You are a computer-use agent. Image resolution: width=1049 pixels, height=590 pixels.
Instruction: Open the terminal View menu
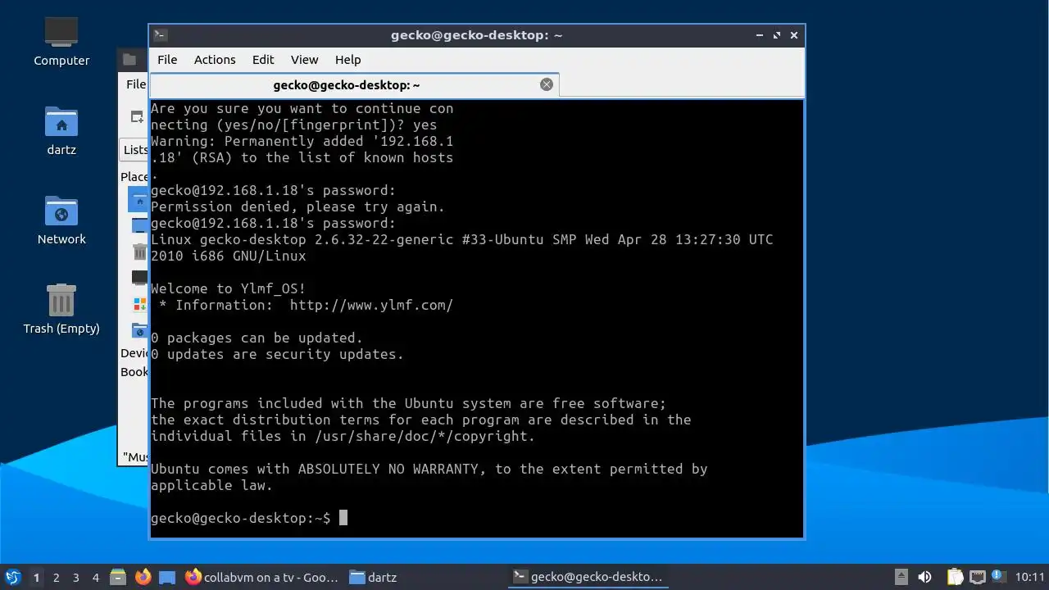click(304, 60)
